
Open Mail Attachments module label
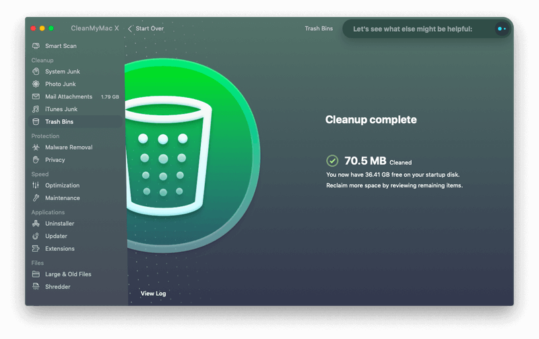click(69, 96)
